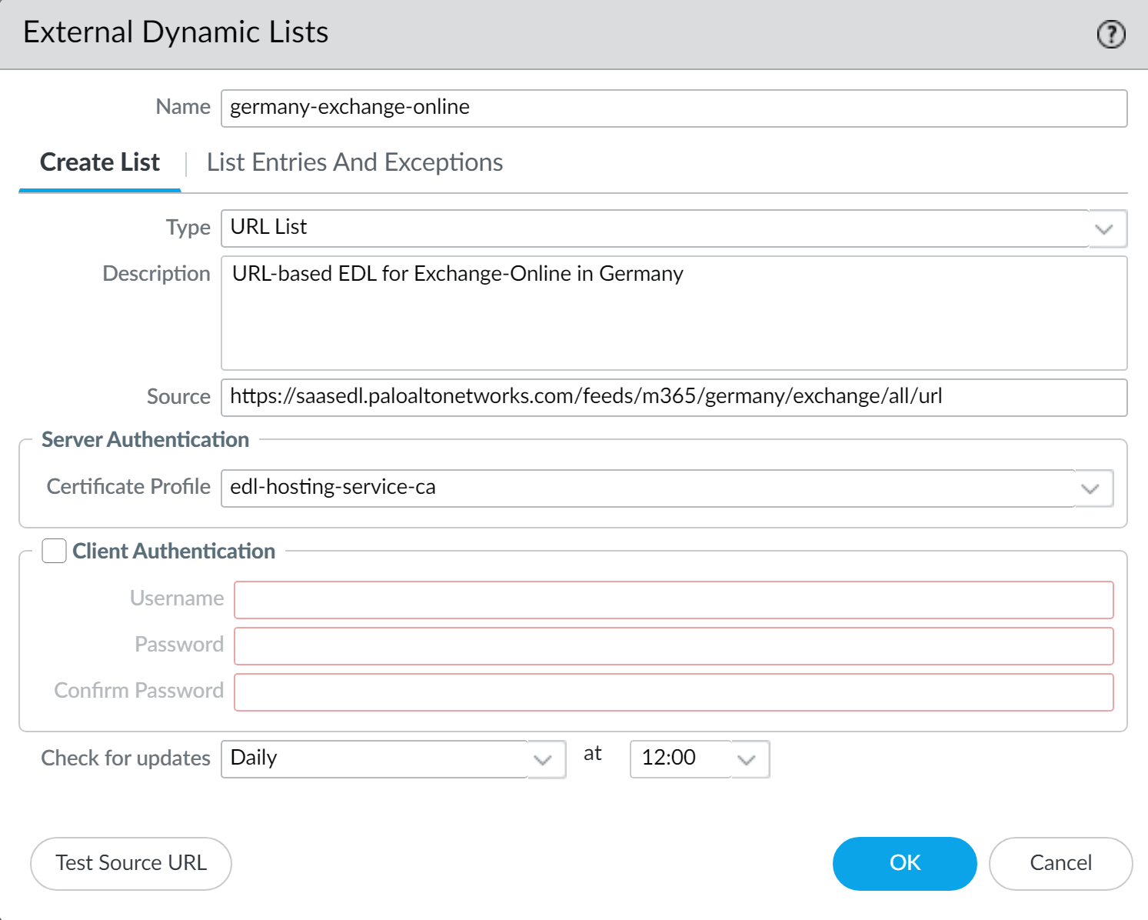
Task: Confirm settings with the OK button
Action: pos(904,863)
